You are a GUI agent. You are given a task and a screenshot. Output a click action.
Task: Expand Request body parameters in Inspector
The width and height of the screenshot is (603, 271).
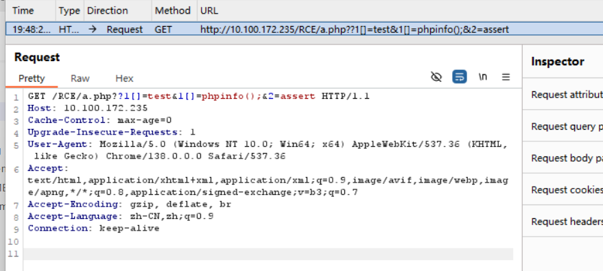567,158
